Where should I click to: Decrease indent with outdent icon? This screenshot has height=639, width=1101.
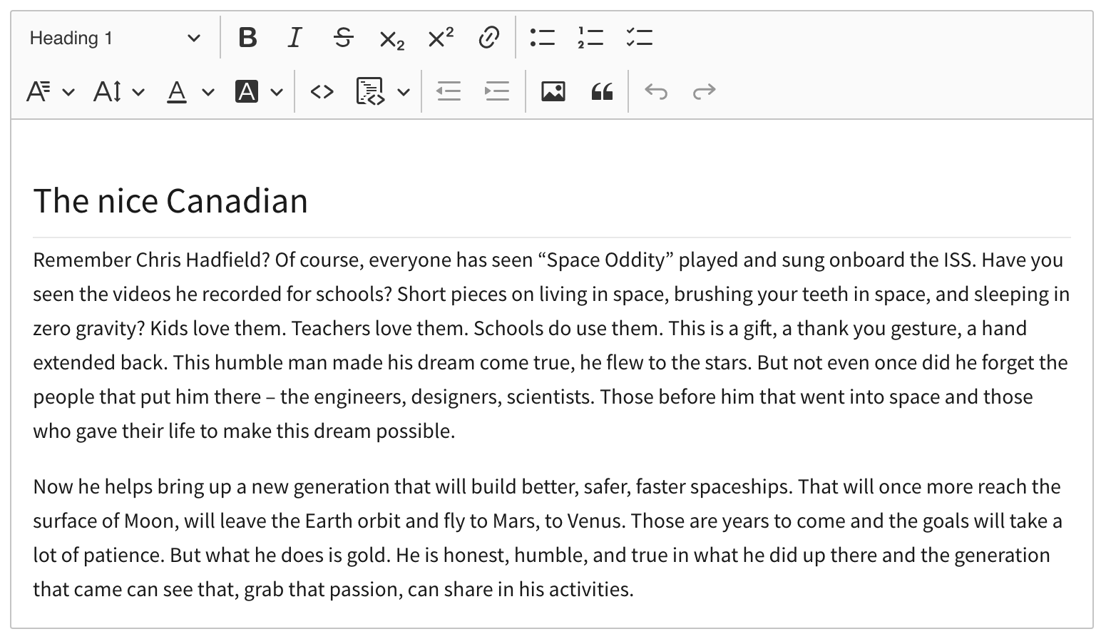[x=449, y=91]
